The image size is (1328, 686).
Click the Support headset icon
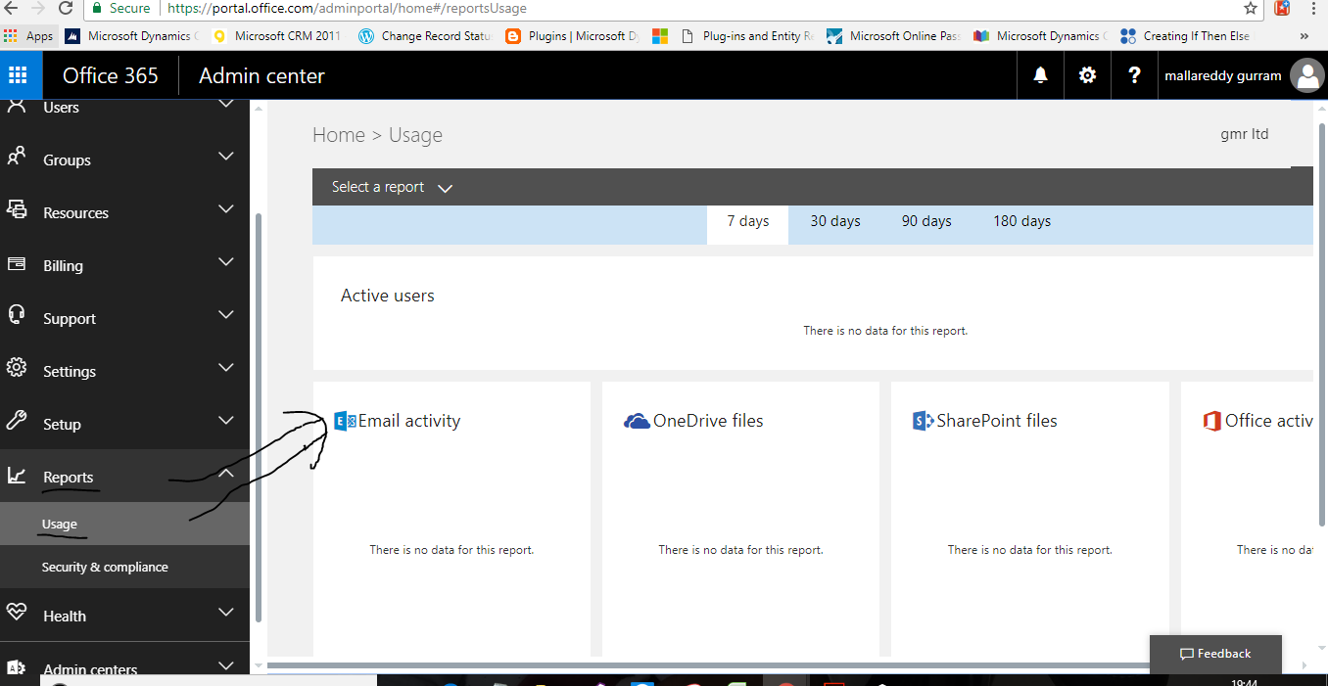pyautogui.click(x=17, y=315)
